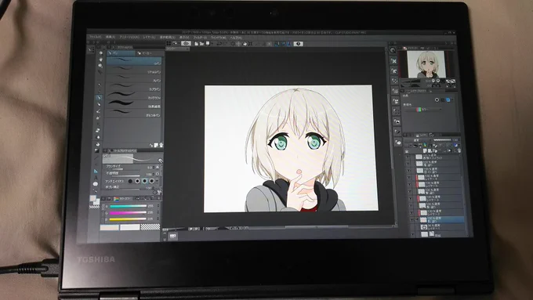Click the Open folder icon in command bar
The height and width of the screenshot is (300, 533).
[201, 44]
